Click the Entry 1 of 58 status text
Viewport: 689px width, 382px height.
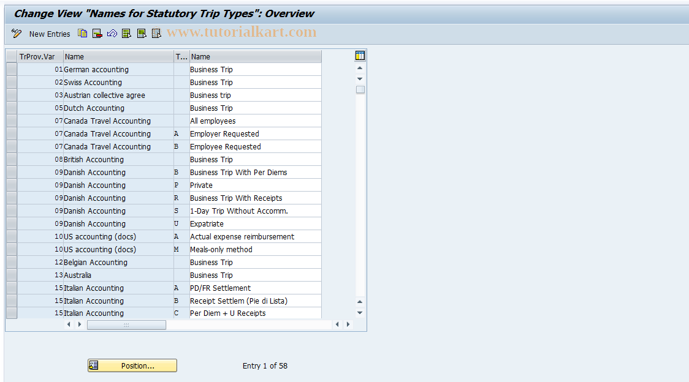(x=265, y=365)
